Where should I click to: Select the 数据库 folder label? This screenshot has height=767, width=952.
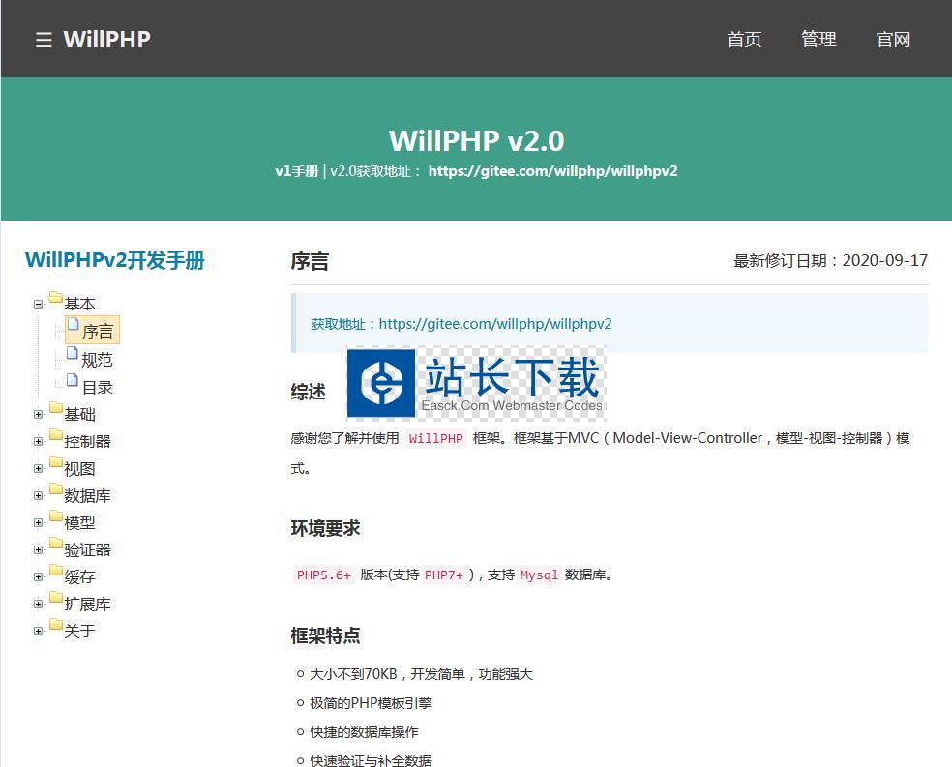pos(87,496)
